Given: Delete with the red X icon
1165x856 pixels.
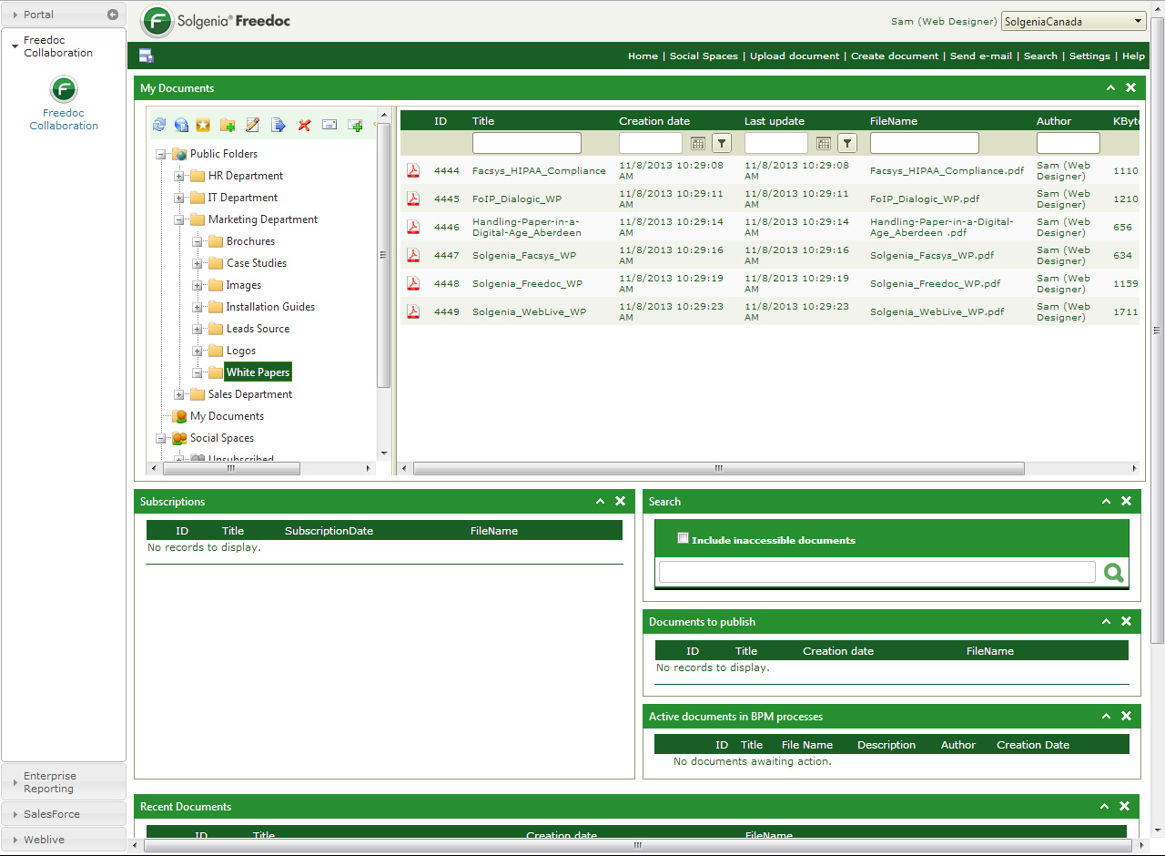Looking at the screenshot, I should tap(304, 125).
